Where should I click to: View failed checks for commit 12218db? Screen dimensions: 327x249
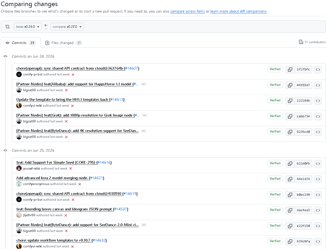click(72, 106)
